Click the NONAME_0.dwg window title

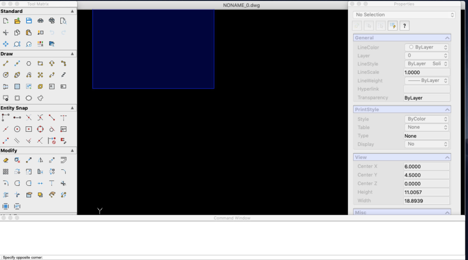point(241,5)
